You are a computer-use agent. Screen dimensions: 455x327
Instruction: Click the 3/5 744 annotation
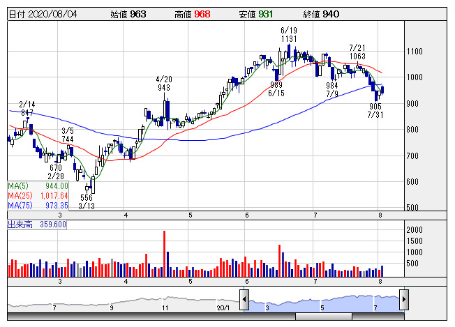[68, 135]
